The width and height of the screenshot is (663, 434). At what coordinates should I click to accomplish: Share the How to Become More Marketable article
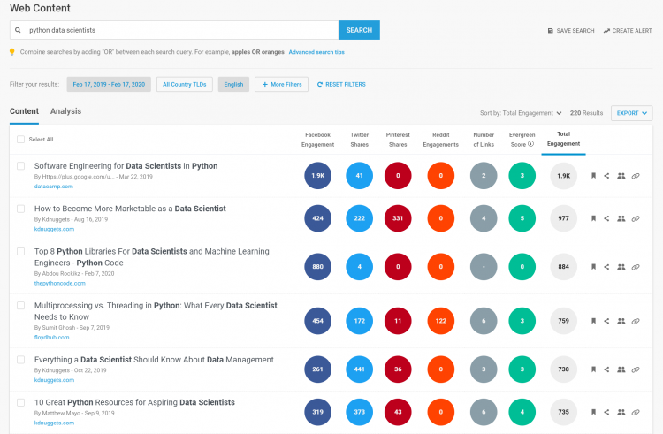(x=606, y=218)
